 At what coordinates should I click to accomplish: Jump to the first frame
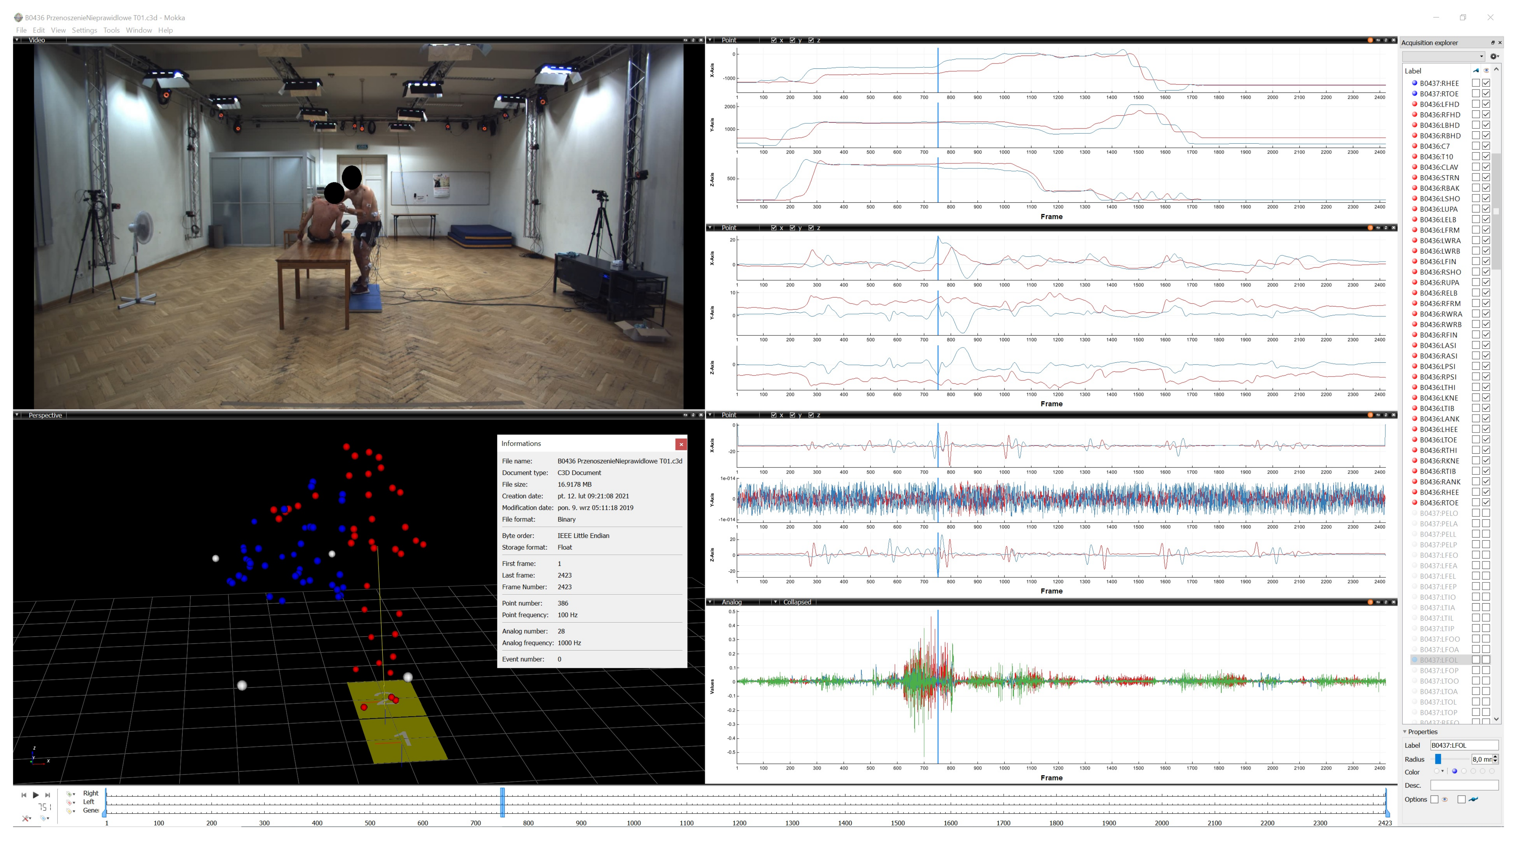[x=23, y=795]
